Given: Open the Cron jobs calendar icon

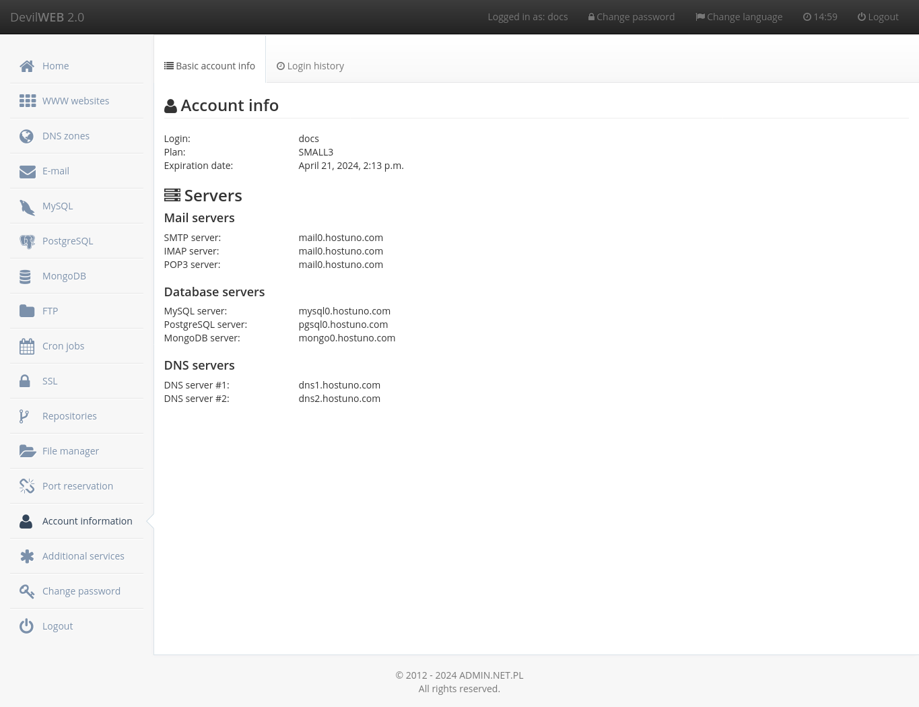Looking at the screenshot, I should pyautogui.click(x=27, y=346).
